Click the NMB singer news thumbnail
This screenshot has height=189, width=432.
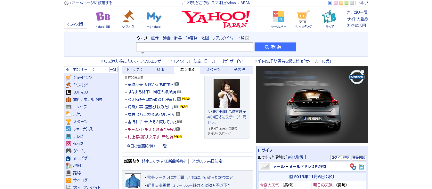pyautogui.click(x=227, y=93)
